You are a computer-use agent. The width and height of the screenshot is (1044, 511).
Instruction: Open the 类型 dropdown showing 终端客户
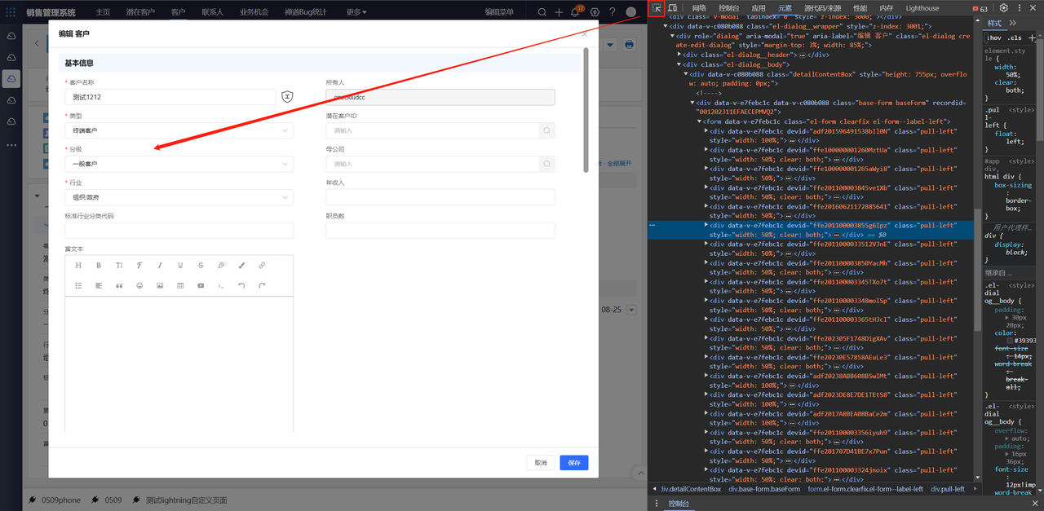coord(179,130)
